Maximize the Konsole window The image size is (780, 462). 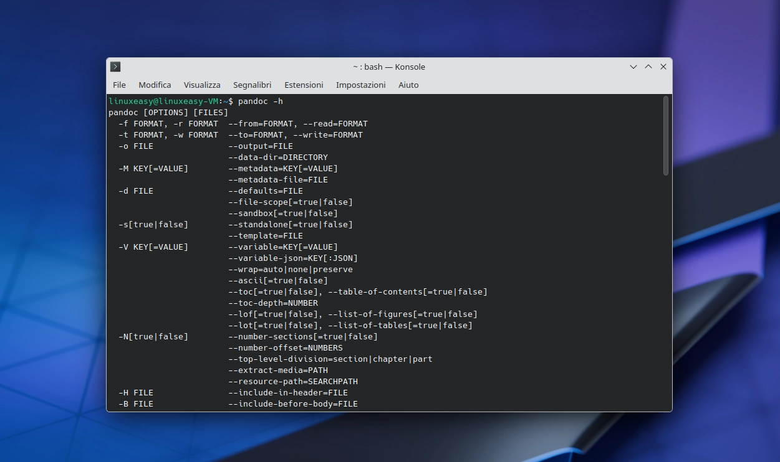point(648,67)
